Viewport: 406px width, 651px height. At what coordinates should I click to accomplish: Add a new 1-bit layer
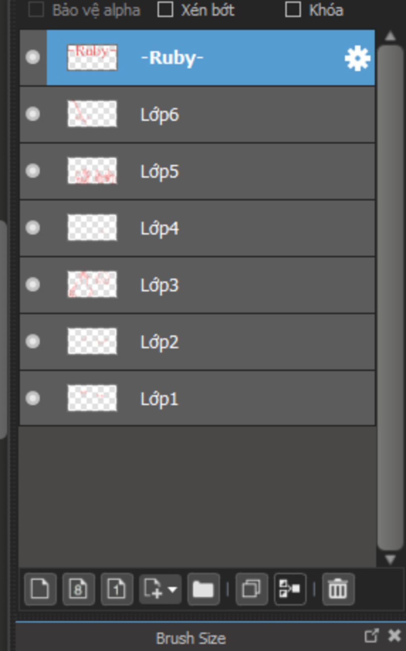click(x=117, y=589)
